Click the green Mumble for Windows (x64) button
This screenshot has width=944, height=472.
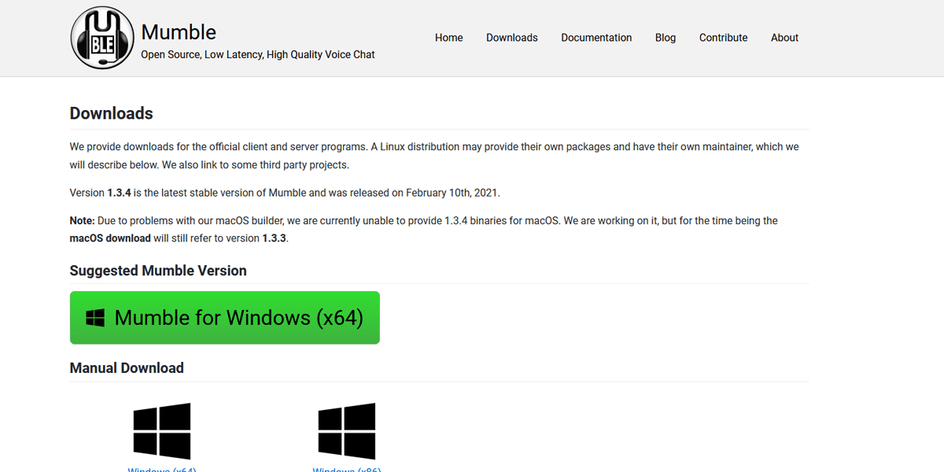click(225, 318)
